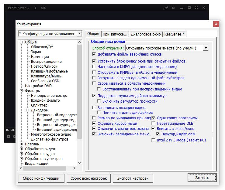225x190 pixels.
Task: Switch to the При запуске... tab
Action: click(115, 34)
